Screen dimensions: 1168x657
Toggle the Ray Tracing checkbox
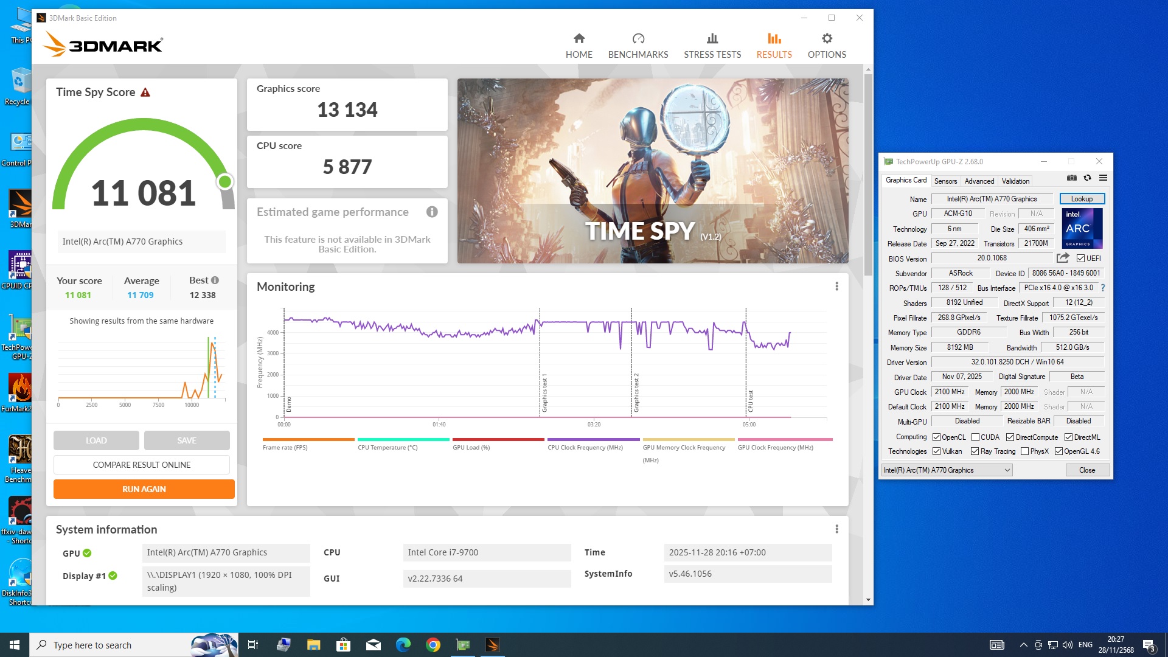[975, 451]
